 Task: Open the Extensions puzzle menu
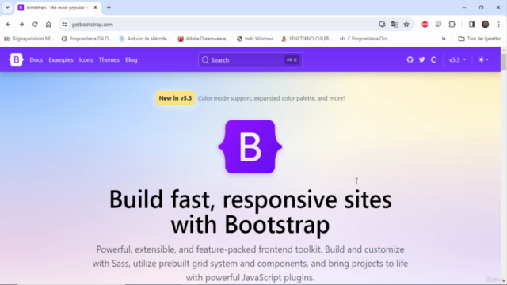[452, 25]
